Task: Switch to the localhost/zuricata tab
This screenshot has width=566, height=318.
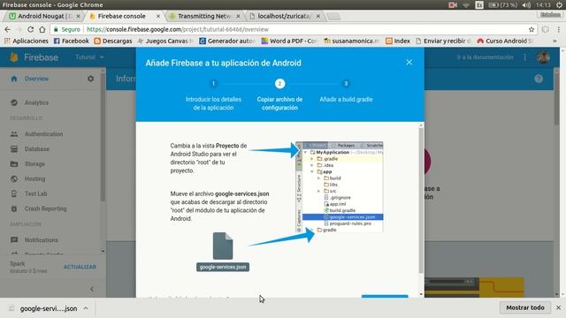Action: 285,16
